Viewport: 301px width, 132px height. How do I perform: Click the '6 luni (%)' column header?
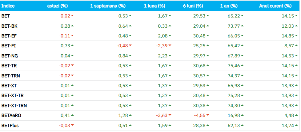pyautogui.click(x=192, y=6)
